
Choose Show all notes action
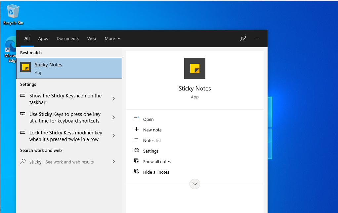[x=157, y=161]
